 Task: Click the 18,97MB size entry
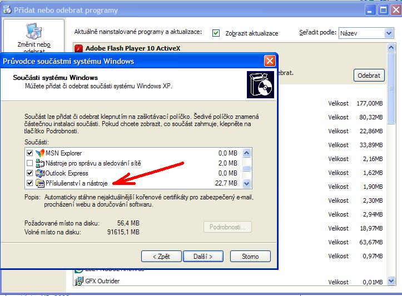371,228
